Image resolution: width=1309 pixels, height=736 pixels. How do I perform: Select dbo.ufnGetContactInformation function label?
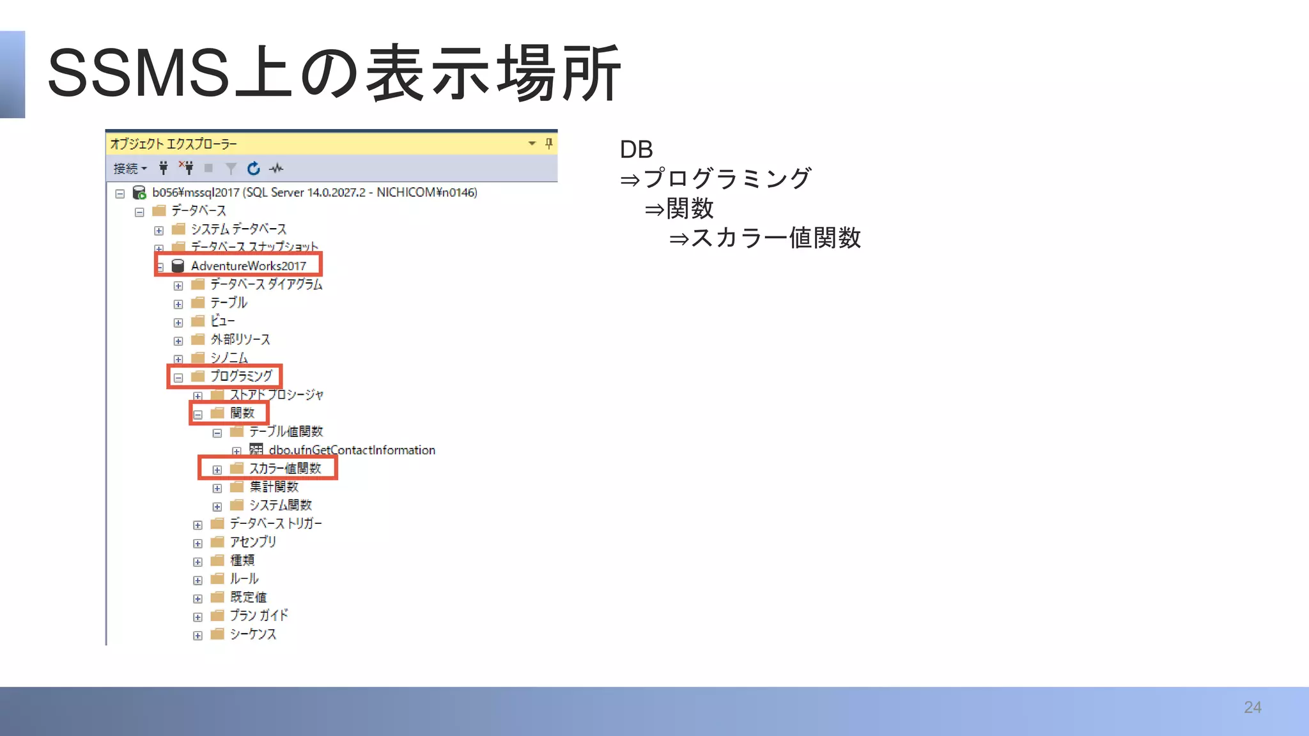point(352,450)
